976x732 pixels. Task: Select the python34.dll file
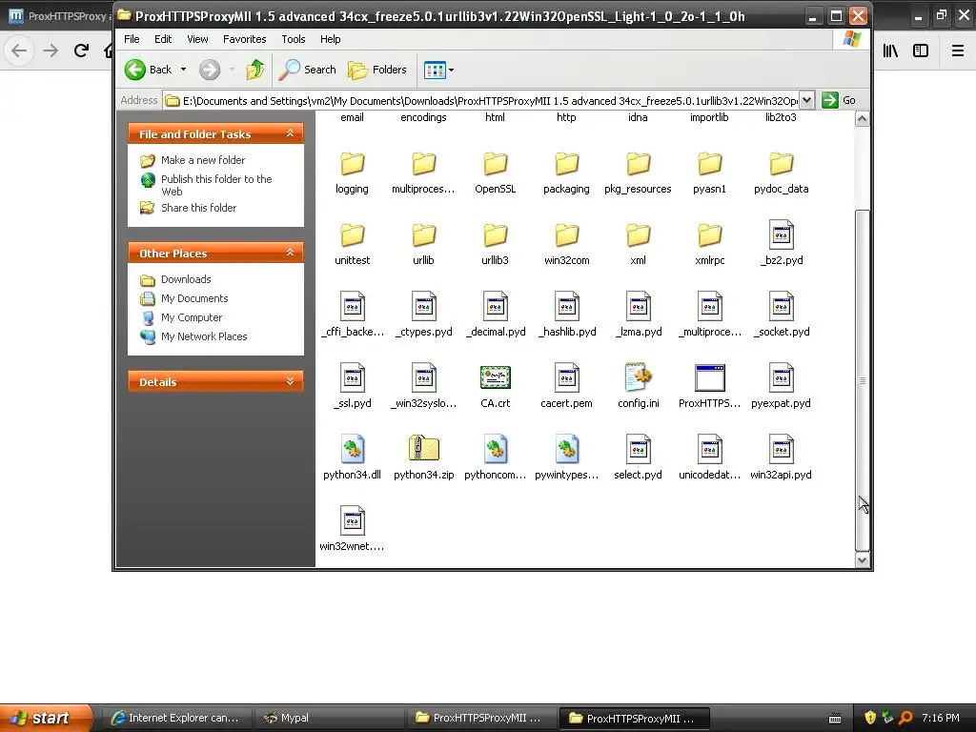[x=352, y=458]
